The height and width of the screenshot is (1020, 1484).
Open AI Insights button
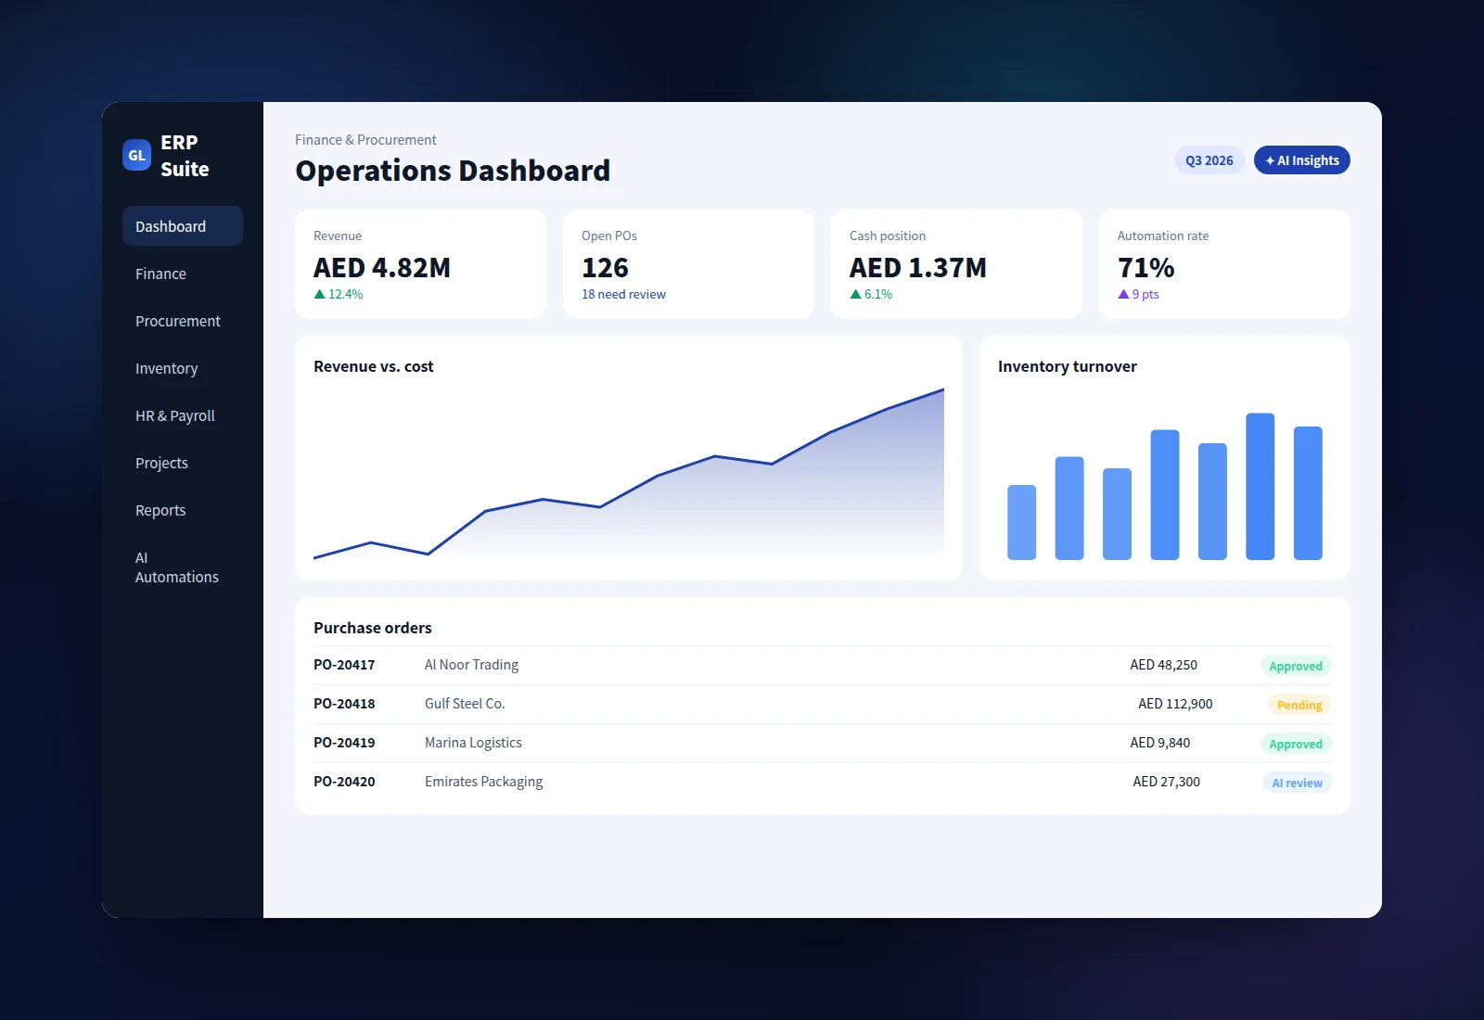1302,160
